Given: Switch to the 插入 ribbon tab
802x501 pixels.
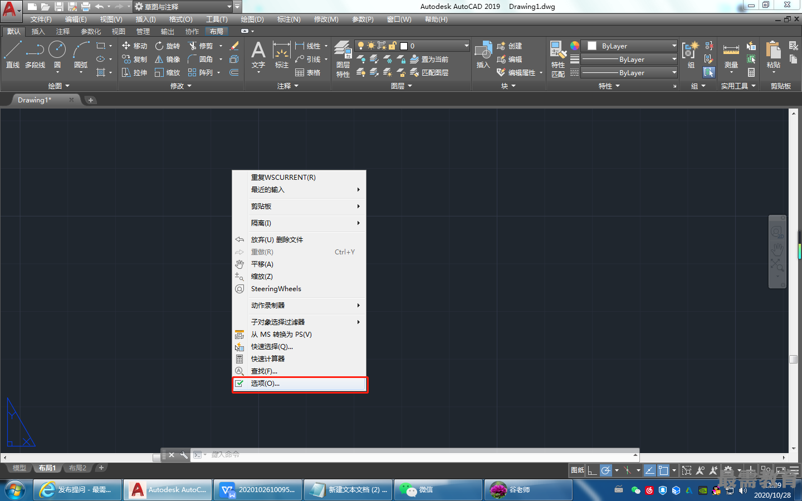Looking at the screenshot, I should (x=38, y=31).
